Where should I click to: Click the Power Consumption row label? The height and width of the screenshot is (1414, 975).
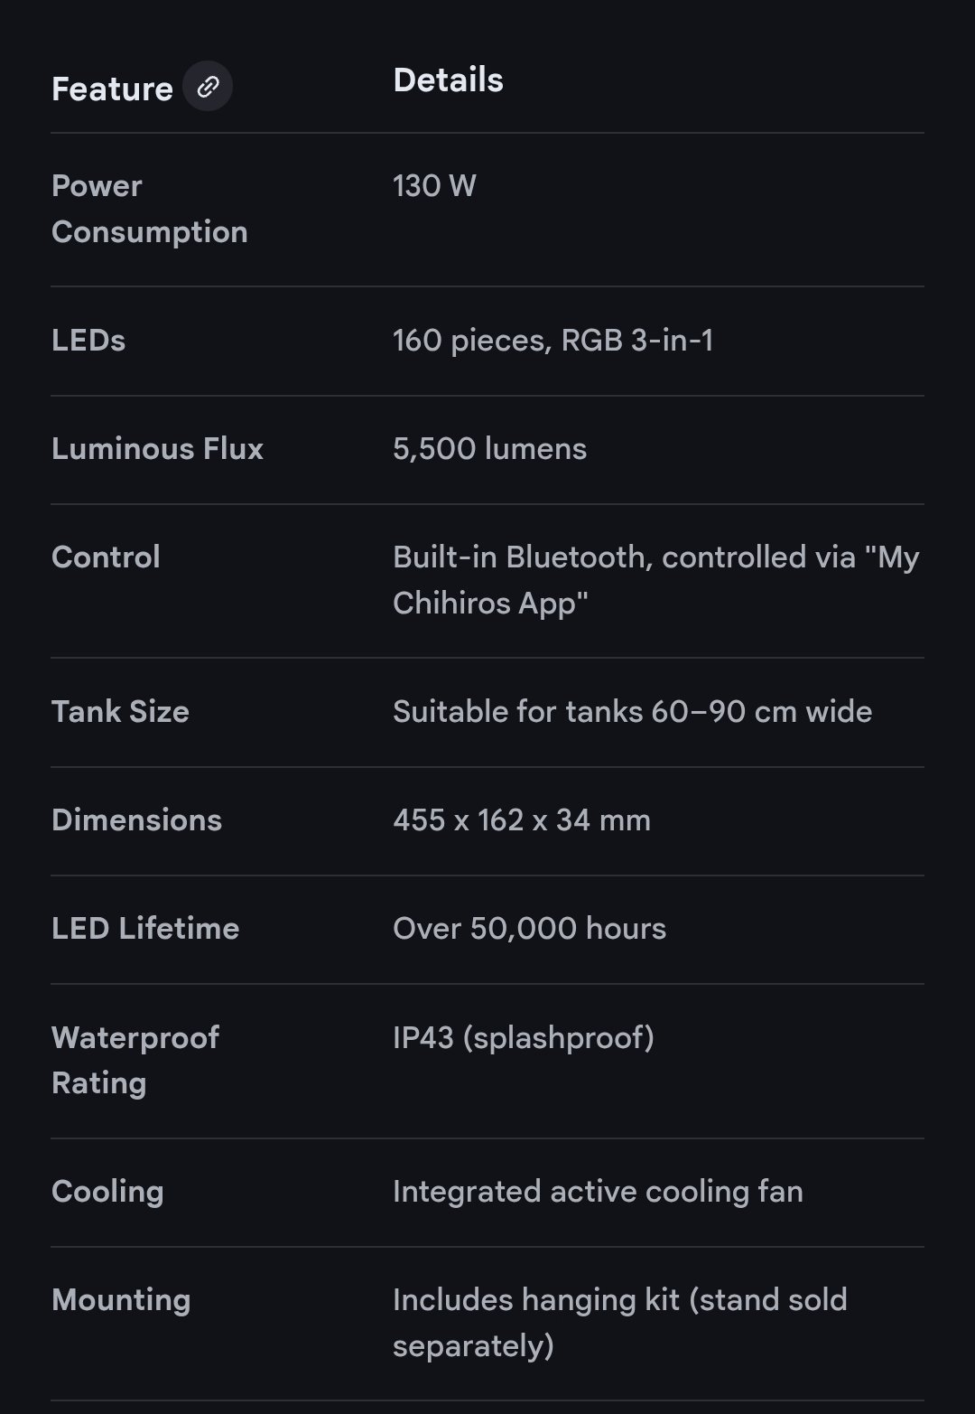click(149, 209)
